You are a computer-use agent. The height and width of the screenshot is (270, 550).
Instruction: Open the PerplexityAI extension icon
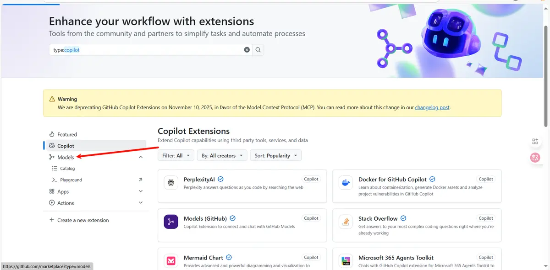point(171,183)
